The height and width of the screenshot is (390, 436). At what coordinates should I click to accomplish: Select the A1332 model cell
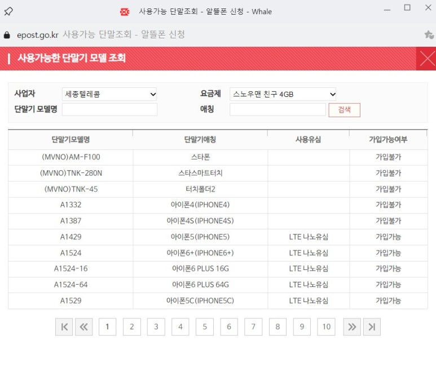(x=71, y=205)
